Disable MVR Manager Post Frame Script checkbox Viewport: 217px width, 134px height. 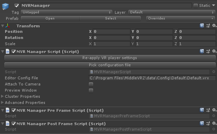coord(13,123)
